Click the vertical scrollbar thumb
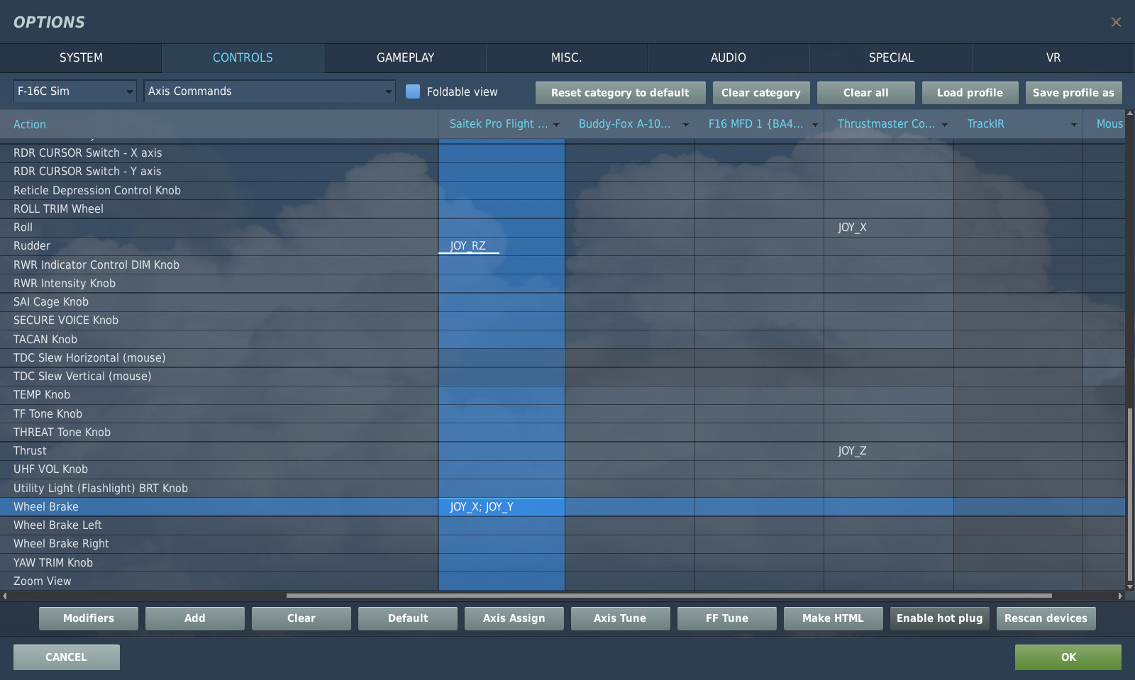The height and width of the screenshot is (680, 1135). point(1130,495)
